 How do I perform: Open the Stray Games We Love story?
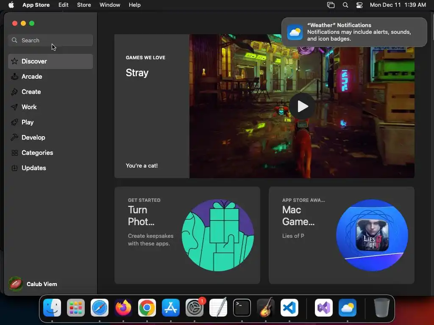(x=152, y=106)
